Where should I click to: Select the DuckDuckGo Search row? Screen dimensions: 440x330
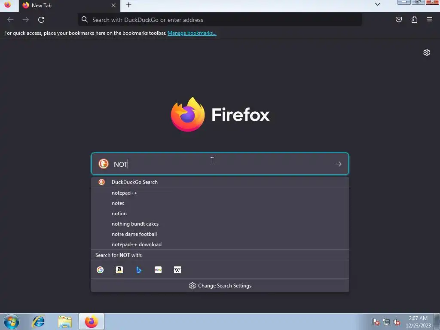point(220,182)
